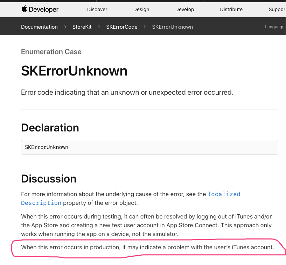This screenshot has height=265, width=286.
Task: Click the Apple logo icon
Action: coord(24,9)
